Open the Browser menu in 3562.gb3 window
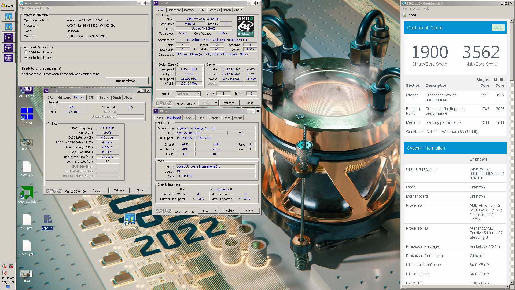This screenshot has width=515, height=290. 415,9
